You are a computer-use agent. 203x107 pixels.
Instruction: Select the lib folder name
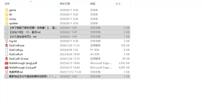coord(10,14)
